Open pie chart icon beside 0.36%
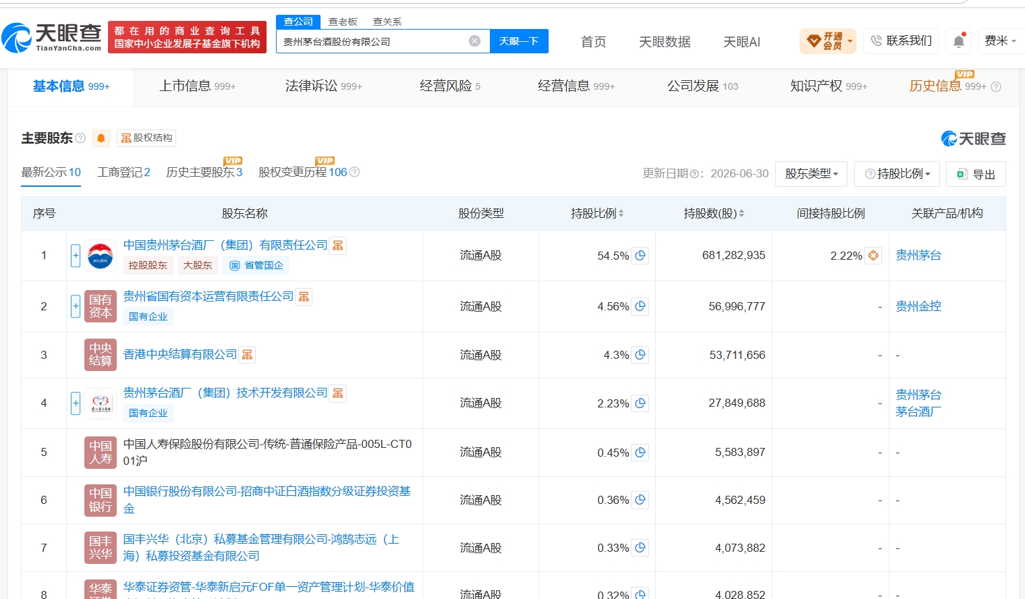Image resolution: width=1025 pixels, height=599 pixels. [640, 500]
